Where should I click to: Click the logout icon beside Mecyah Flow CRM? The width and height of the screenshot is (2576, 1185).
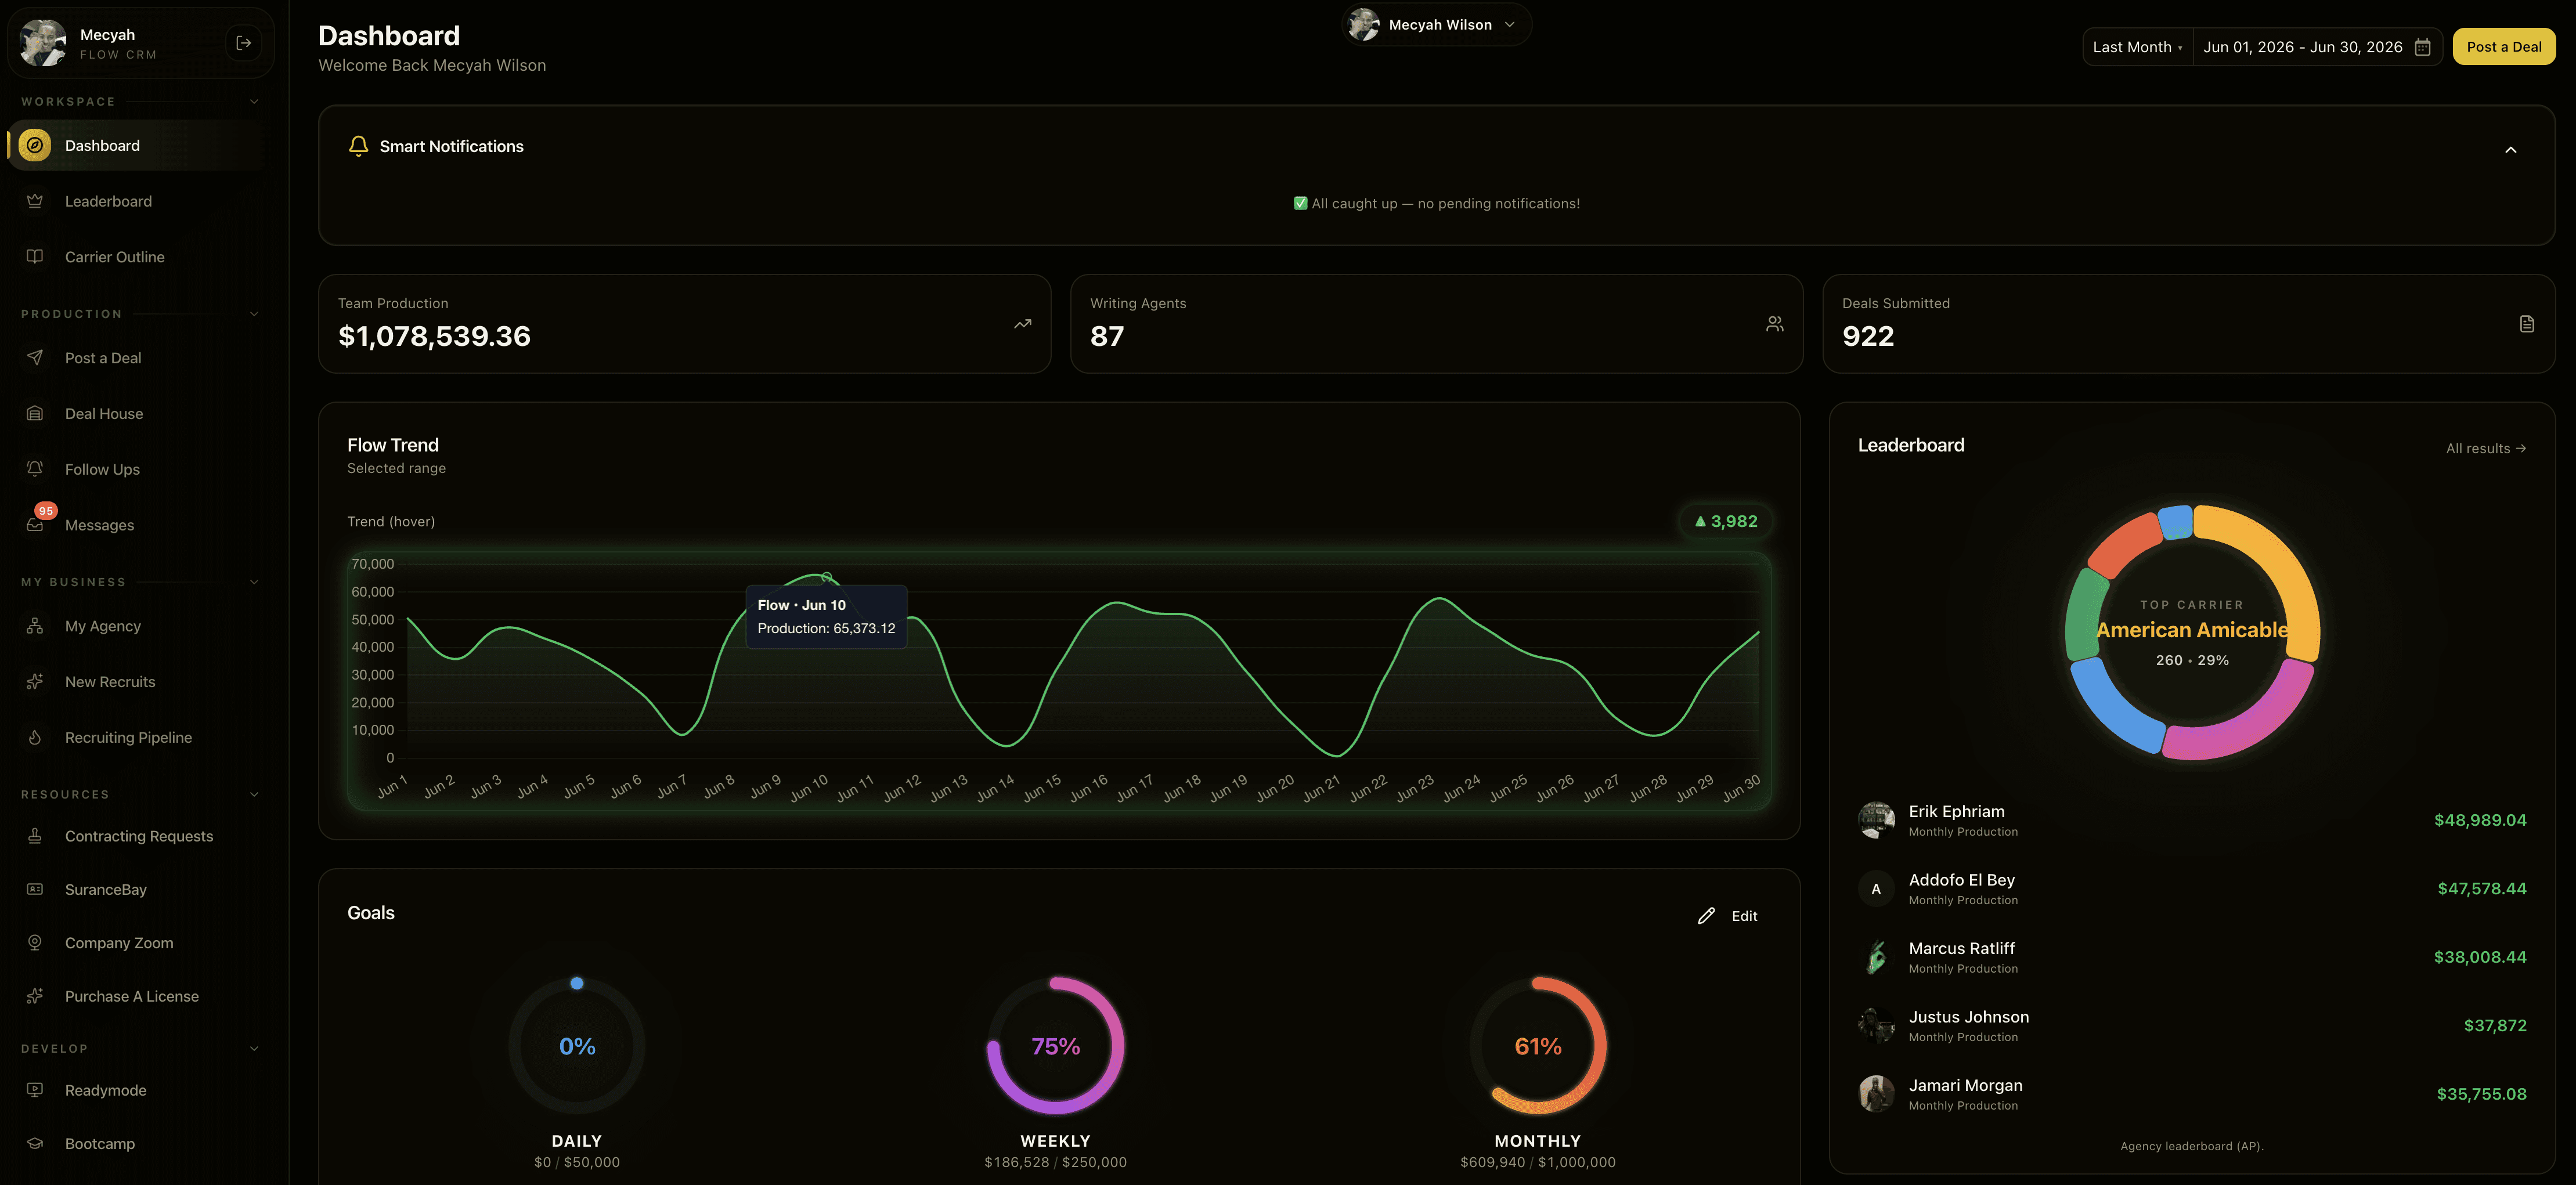coord(243,43)
